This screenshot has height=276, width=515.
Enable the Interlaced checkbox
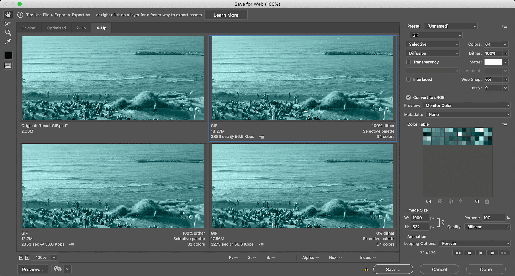[x=408, y=79]
